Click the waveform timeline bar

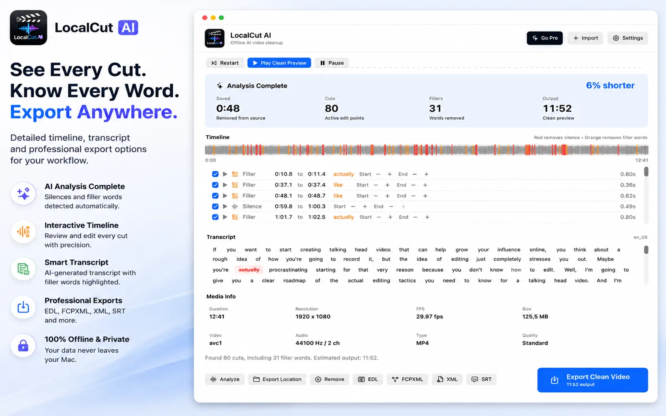427,150
